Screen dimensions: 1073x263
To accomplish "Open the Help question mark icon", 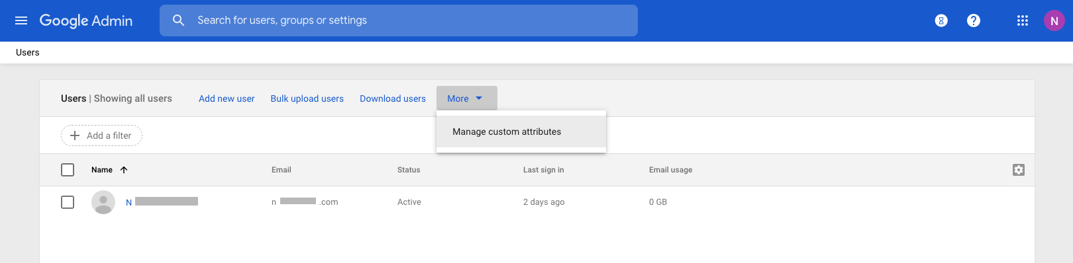I will point(974,20).
